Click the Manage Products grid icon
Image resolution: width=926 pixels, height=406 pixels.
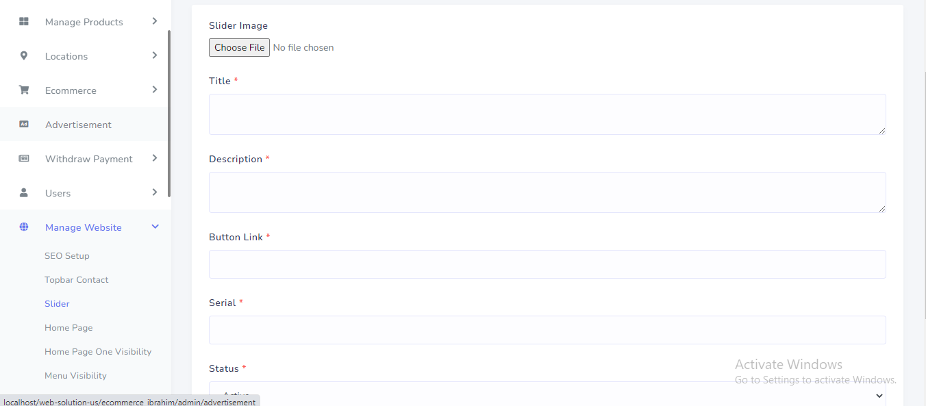(24, 22)
